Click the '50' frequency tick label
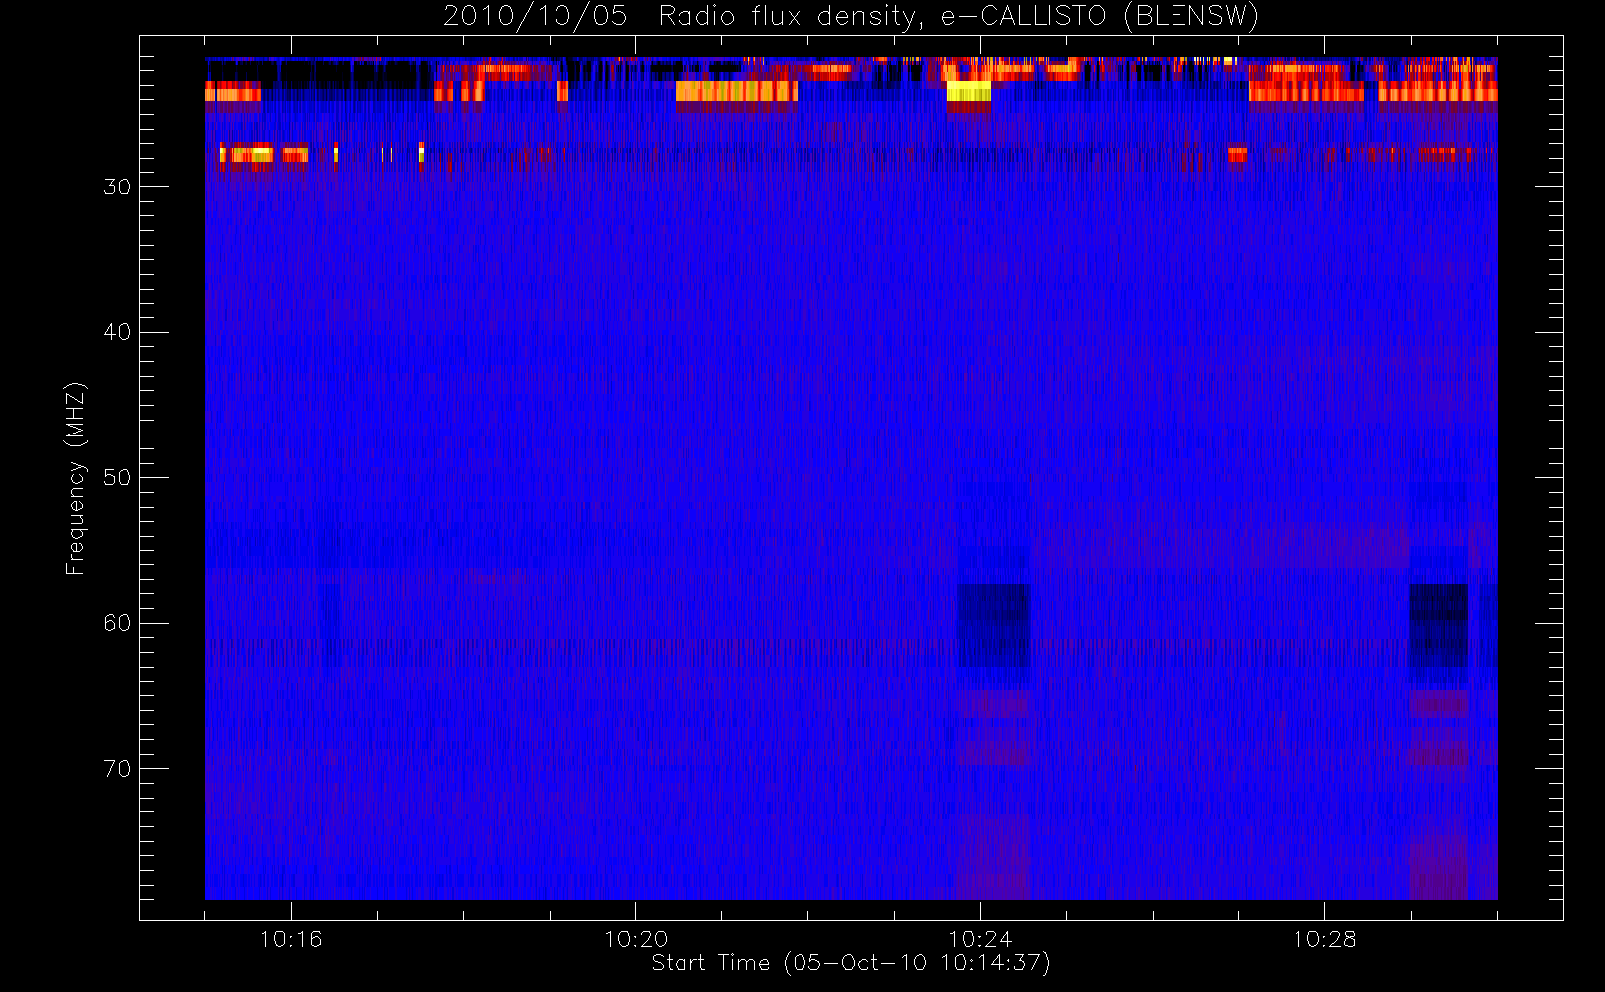This screenshot has height=992, width=1605. pyautogui.click(x=117, y=478)
